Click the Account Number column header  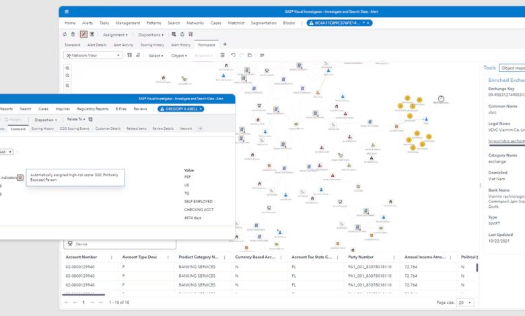point(81,257)
